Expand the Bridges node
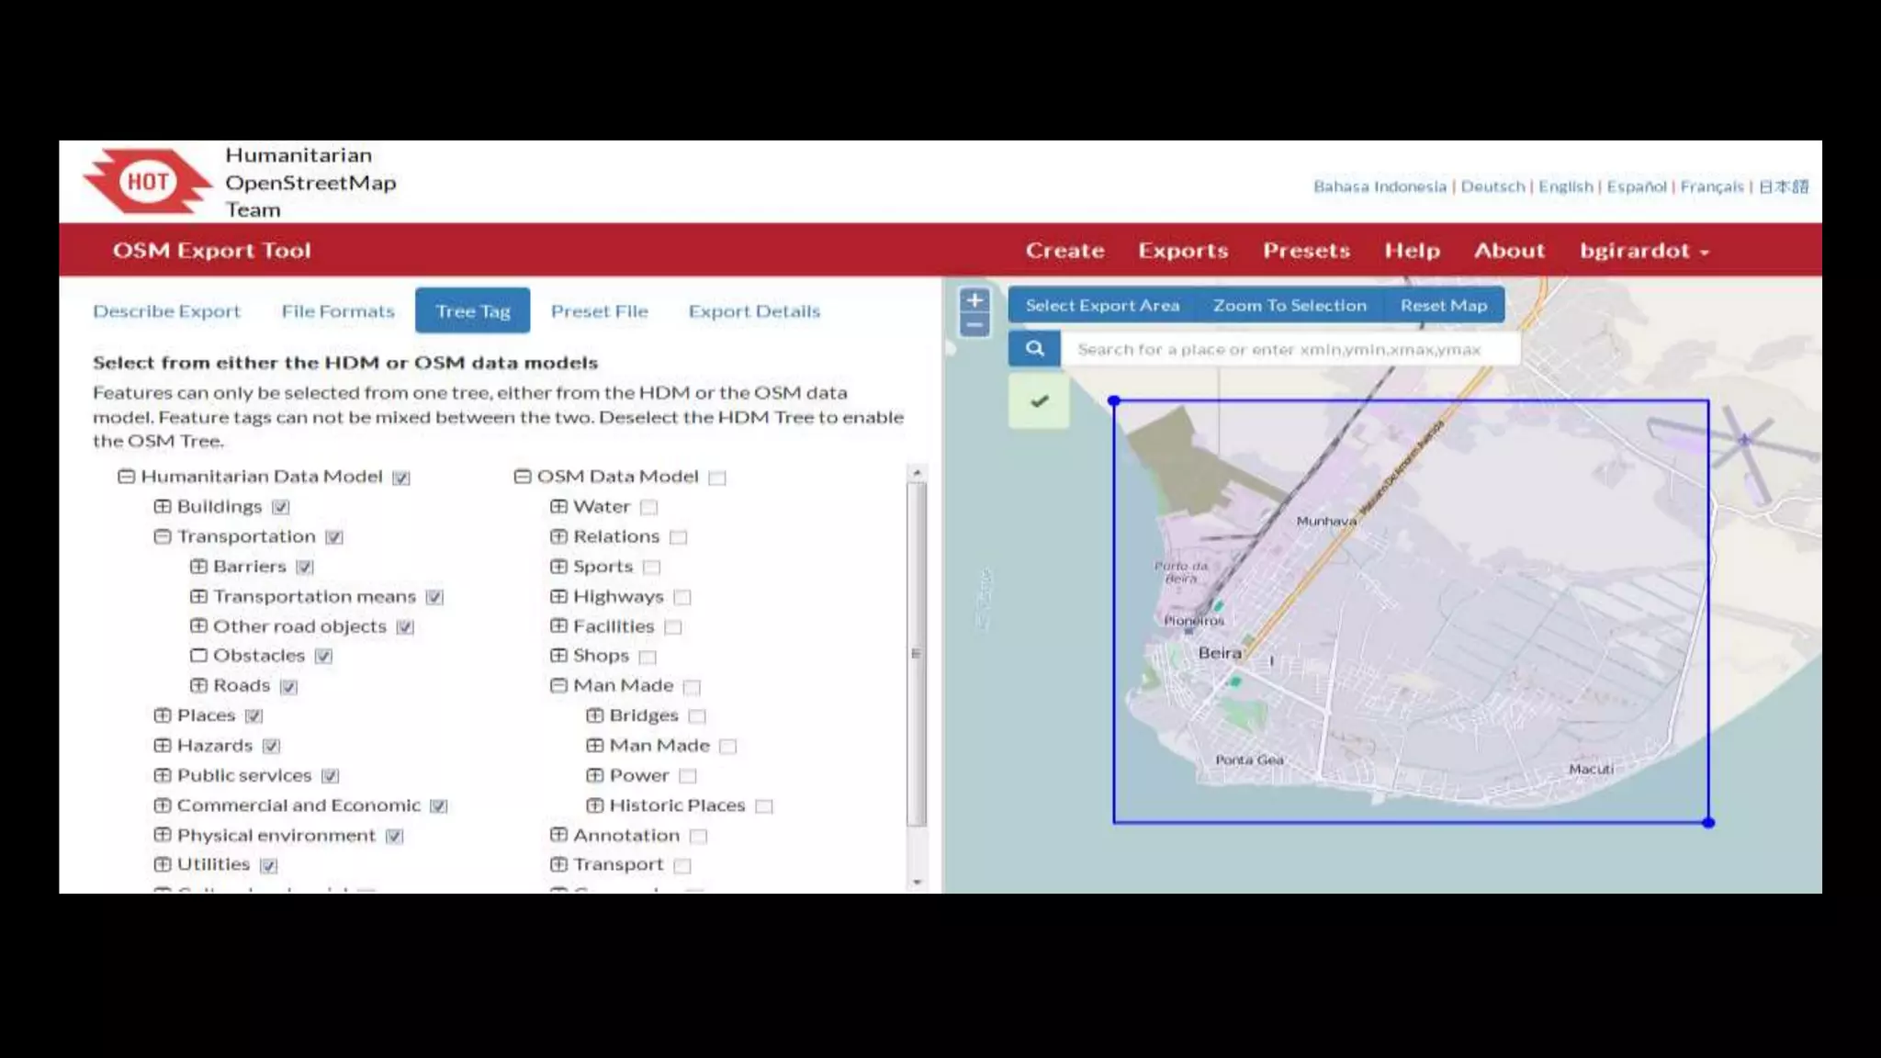This screenshot has height=1058, width=1881. 595,715
